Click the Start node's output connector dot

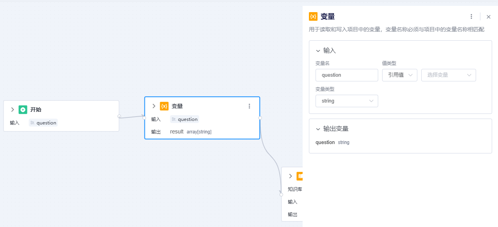click(119, 116)
